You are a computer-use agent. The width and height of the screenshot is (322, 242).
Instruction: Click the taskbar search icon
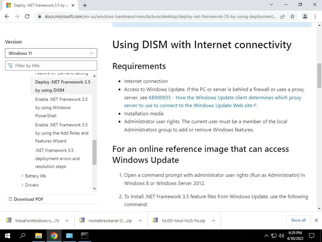point(23,236)
